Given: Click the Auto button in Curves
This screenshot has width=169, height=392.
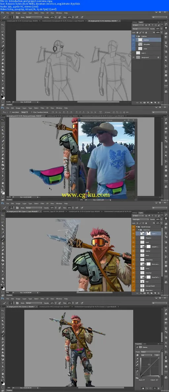Looking at the screenshot, I should coord(157,355).
